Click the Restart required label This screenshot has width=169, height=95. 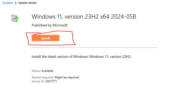tap(43, 77)
